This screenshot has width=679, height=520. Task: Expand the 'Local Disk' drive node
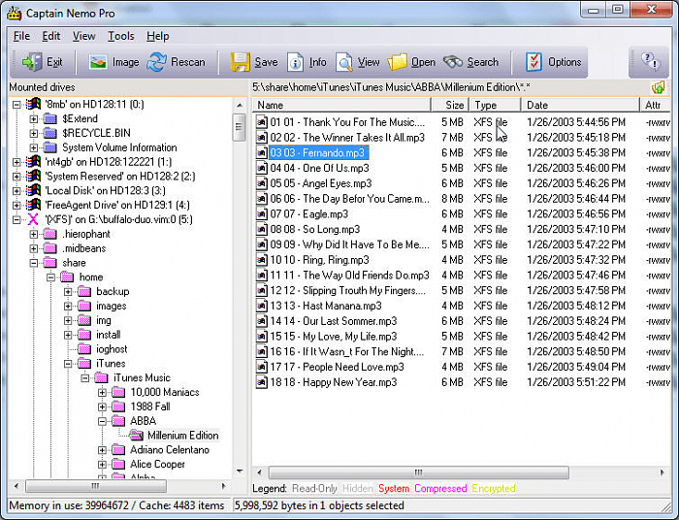pyautogui.click(x=16, y=191)
